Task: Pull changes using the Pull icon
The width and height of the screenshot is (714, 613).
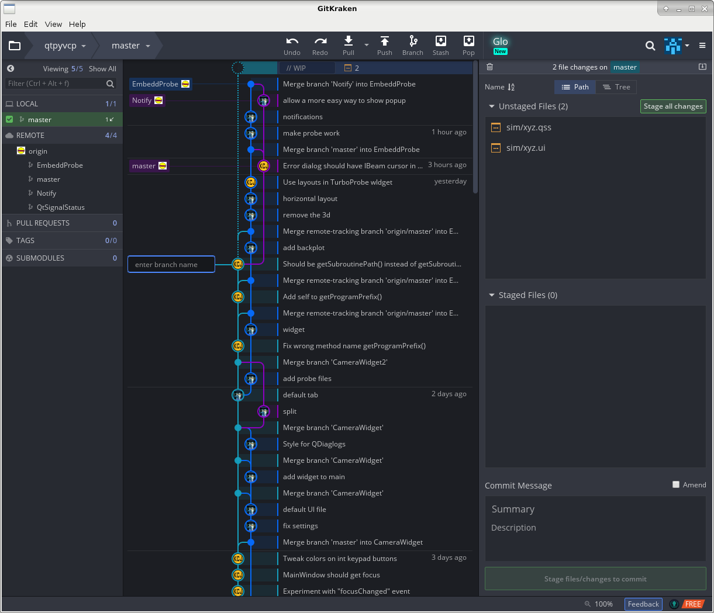Action: [349, 40]
